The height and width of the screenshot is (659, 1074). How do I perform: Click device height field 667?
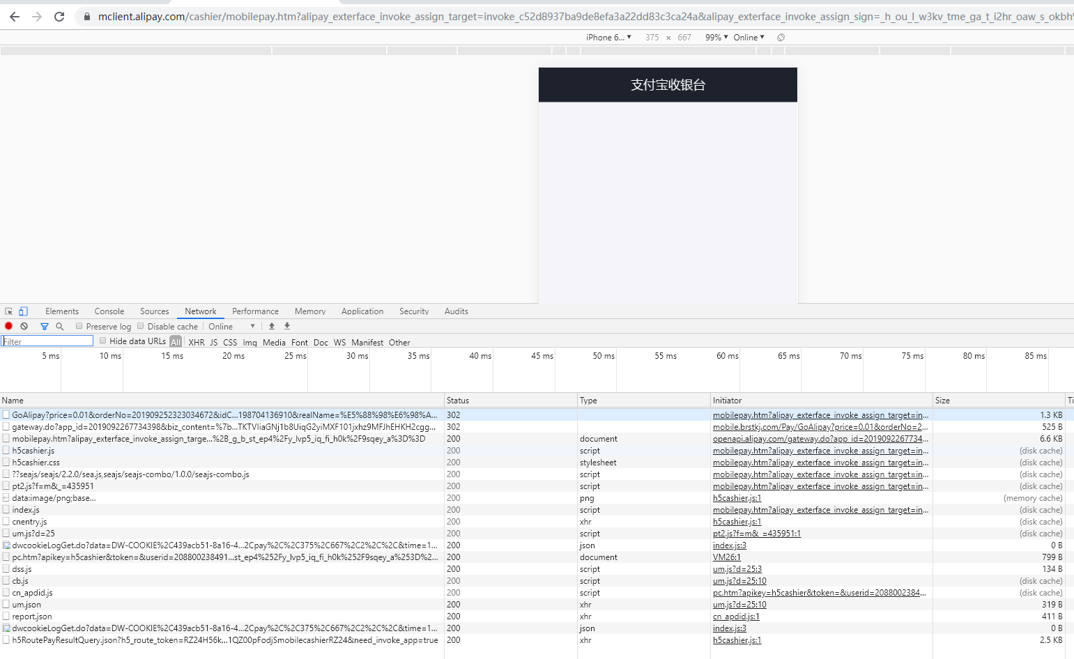pyautogui.click(x=684, y=38)
